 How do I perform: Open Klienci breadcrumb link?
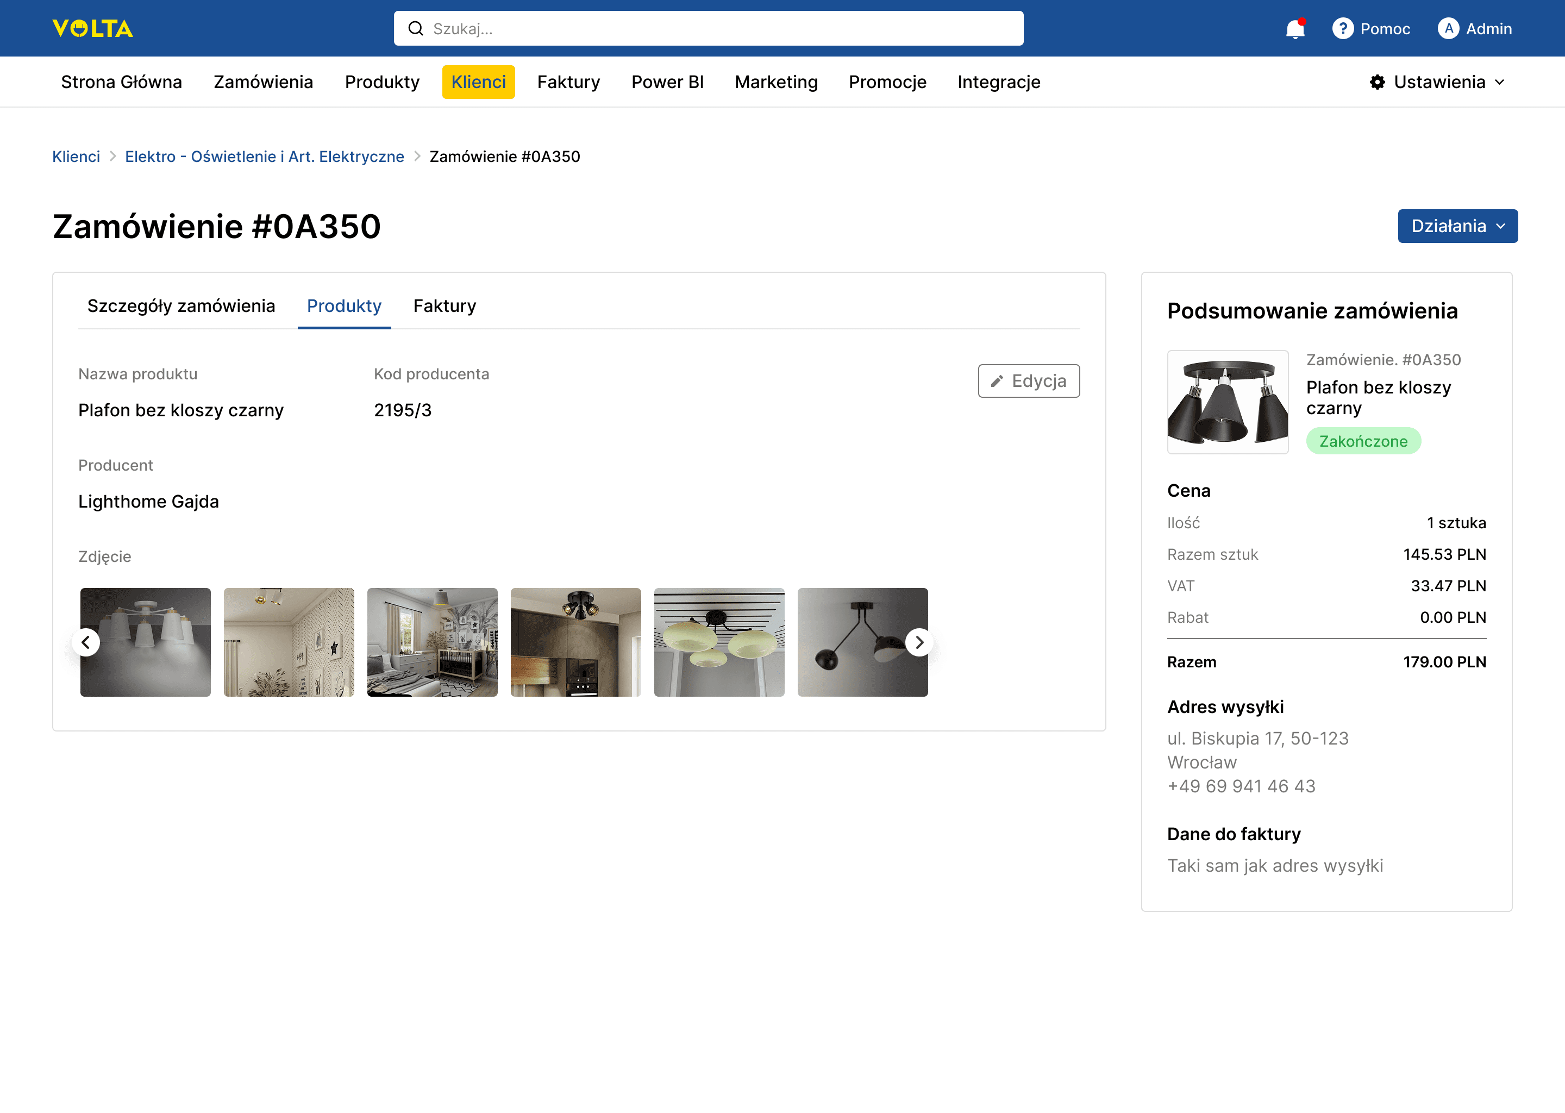tap(76, 157)
